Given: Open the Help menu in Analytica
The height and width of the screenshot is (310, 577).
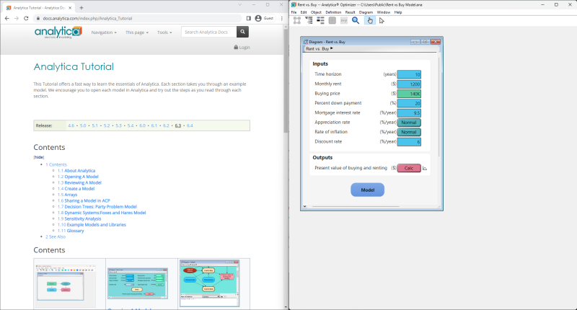Looking at the screenshot, I should [398, 12].
